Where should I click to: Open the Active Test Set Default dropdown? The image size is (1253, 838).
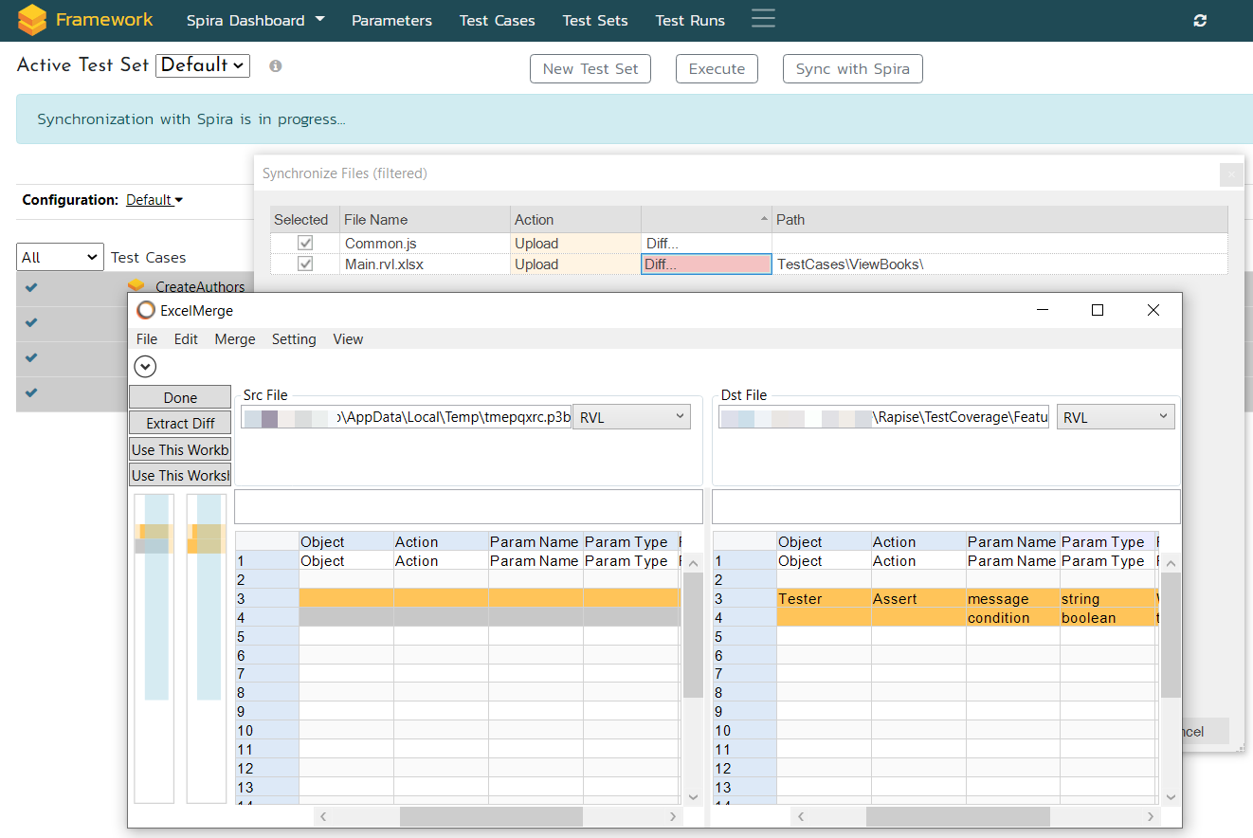(x=203, y=65)
